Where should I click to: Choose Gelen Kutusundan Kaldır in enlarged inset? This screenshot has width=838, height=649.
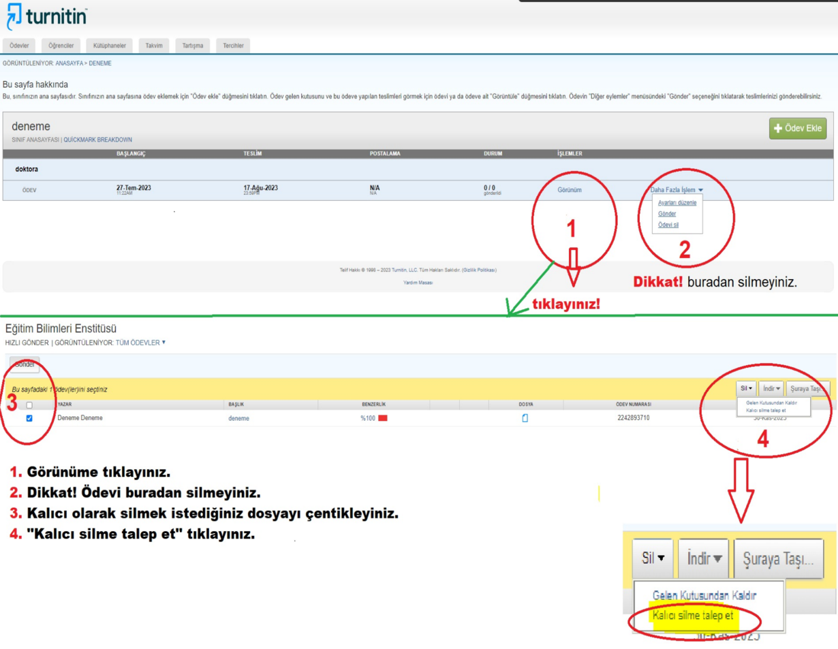(704, 595)
